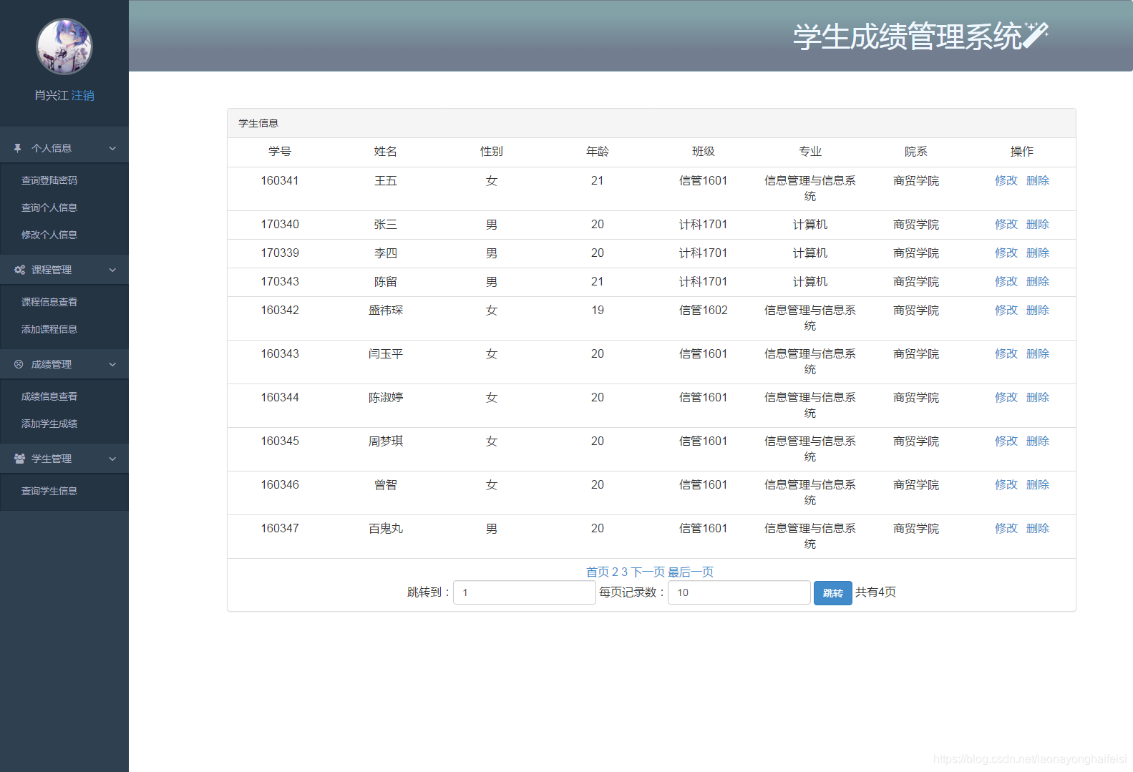Go to page 3 in pagination
Image resolution: width=1133 pixels, height=772 pixels.
[x=625, y=572]
